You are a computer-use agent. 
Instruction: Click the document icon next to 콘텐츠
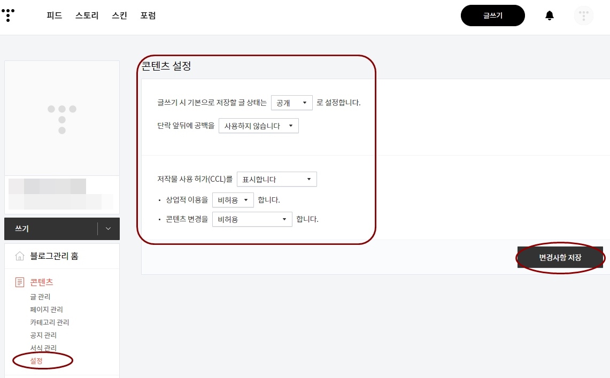pos(21,283)
